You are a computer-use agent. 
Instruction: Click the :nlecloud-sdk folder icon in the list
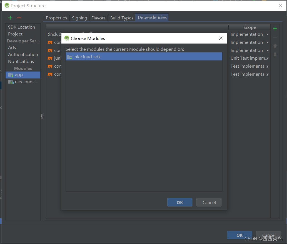coord(69,57)
